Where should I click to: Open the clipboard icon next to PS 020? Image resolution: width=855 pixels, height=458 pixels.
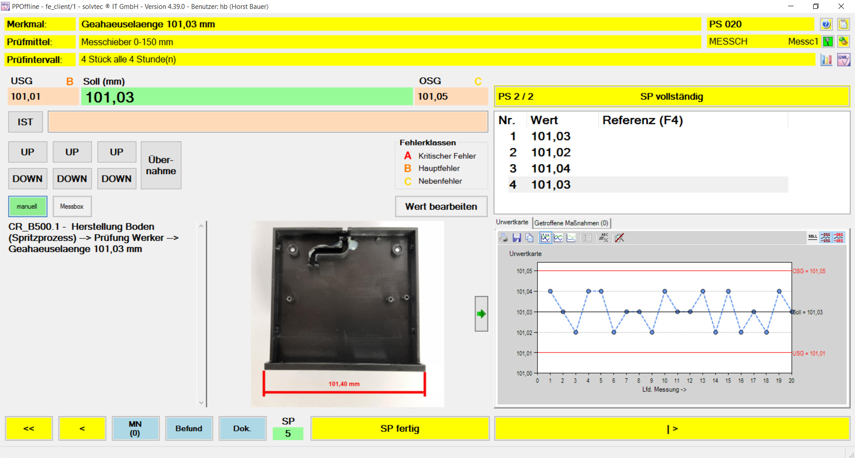pyautogui.click(x=843, y=24)
